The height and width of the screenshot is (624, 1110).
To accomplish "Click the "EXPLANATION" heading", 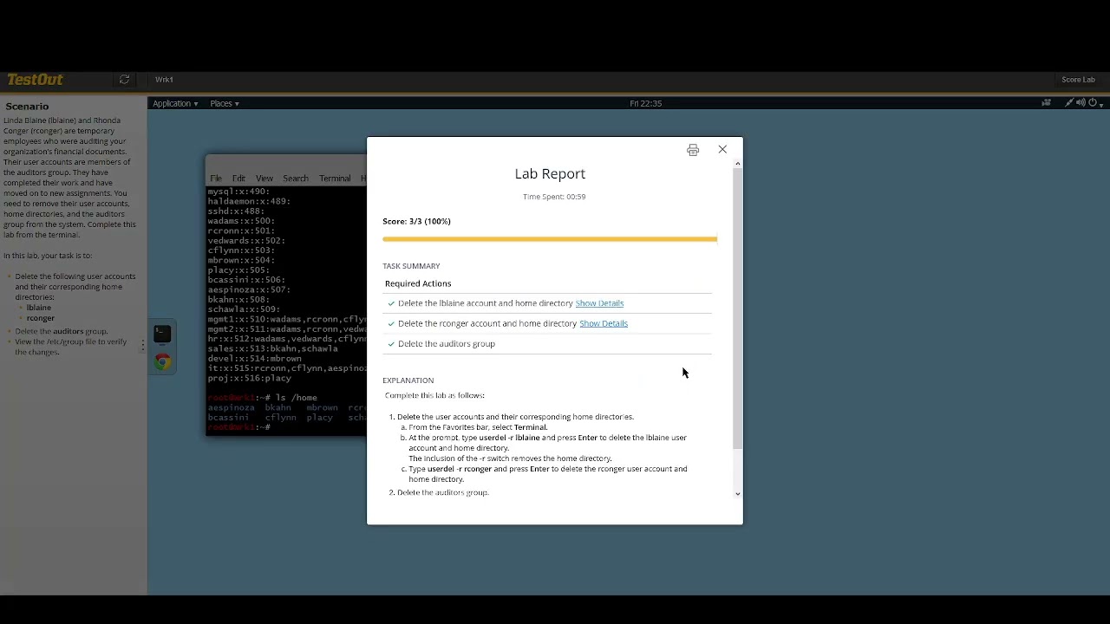I will click(408, 380).
